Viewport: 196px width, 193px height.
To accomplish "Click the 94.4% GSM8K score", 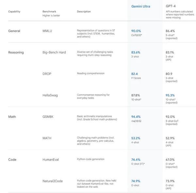I will pyautogui.click(x=136, y=117).
